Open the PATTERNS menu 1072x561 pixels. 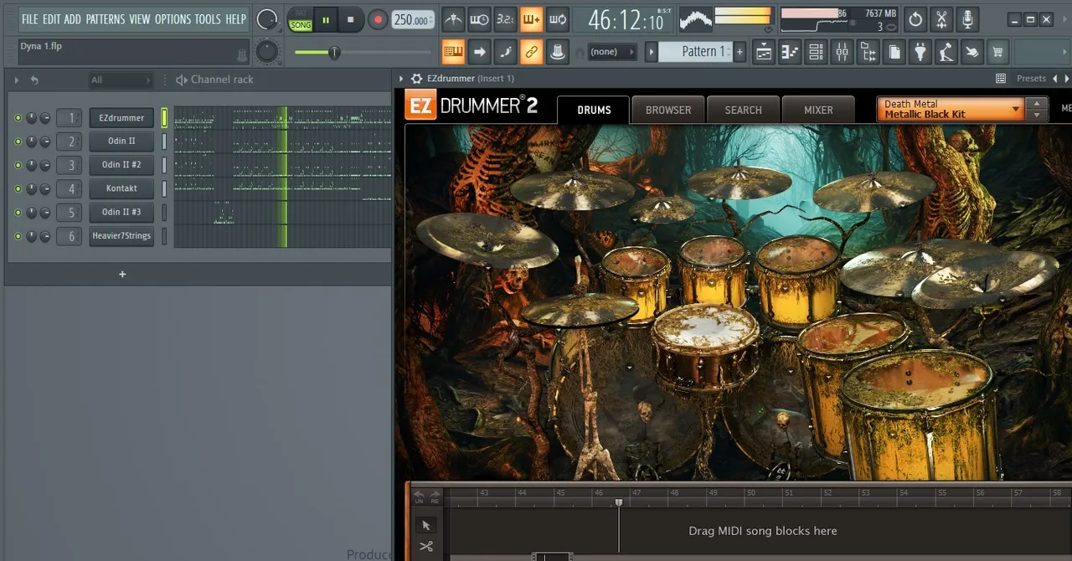click(106, 18)
